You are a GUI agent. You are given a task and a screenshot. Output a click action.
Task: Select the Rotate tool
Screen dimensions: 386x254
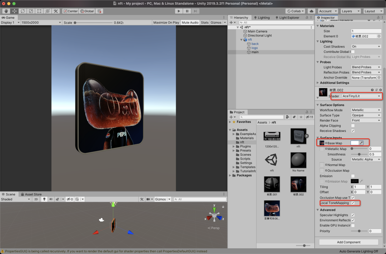(23, 11)
